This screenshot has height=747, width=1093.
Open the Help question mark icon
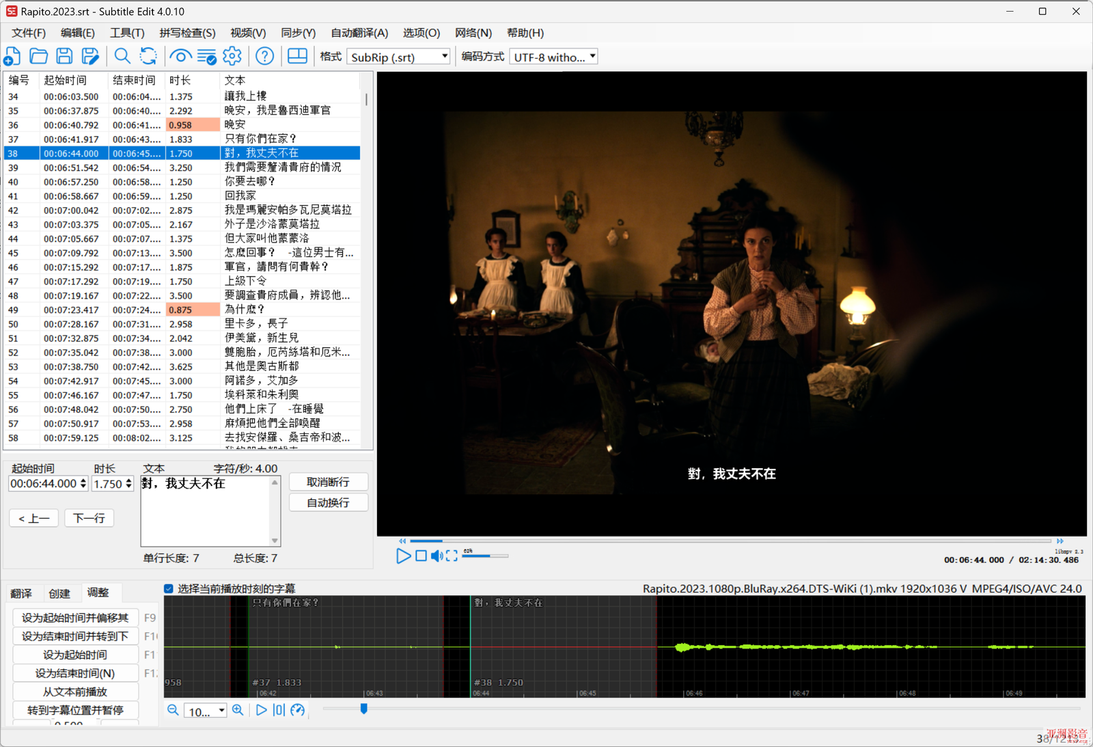264,56
